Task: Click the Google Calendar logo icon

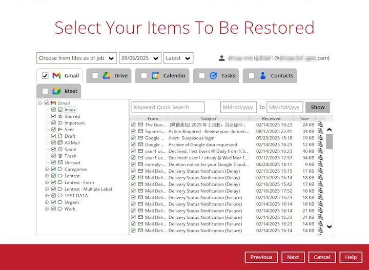Action: [155, 75]
